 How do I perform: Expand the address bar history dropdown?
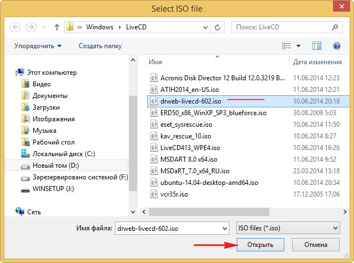coord(205,27)
